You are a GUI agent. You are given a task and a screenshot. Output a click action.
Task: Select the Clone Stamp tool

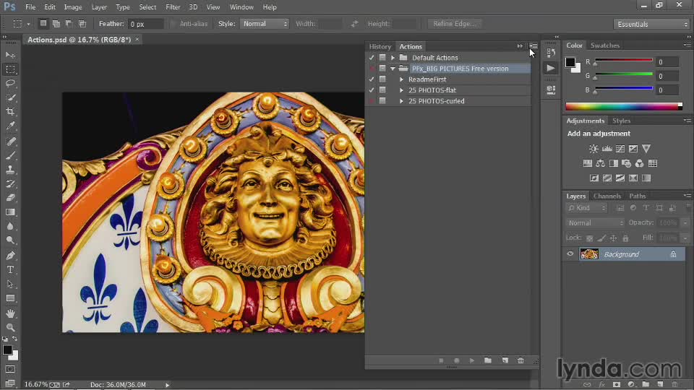pos(10,170)
